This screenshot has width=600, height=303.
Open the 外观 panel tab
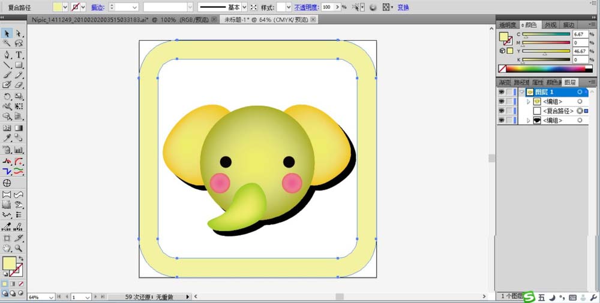coord(550,25)
